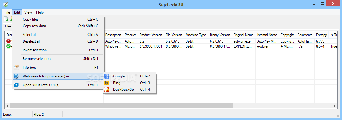Screen dimensions: 342x120
Task: Click the entropy value '6.785'
Action: point(320,41)
